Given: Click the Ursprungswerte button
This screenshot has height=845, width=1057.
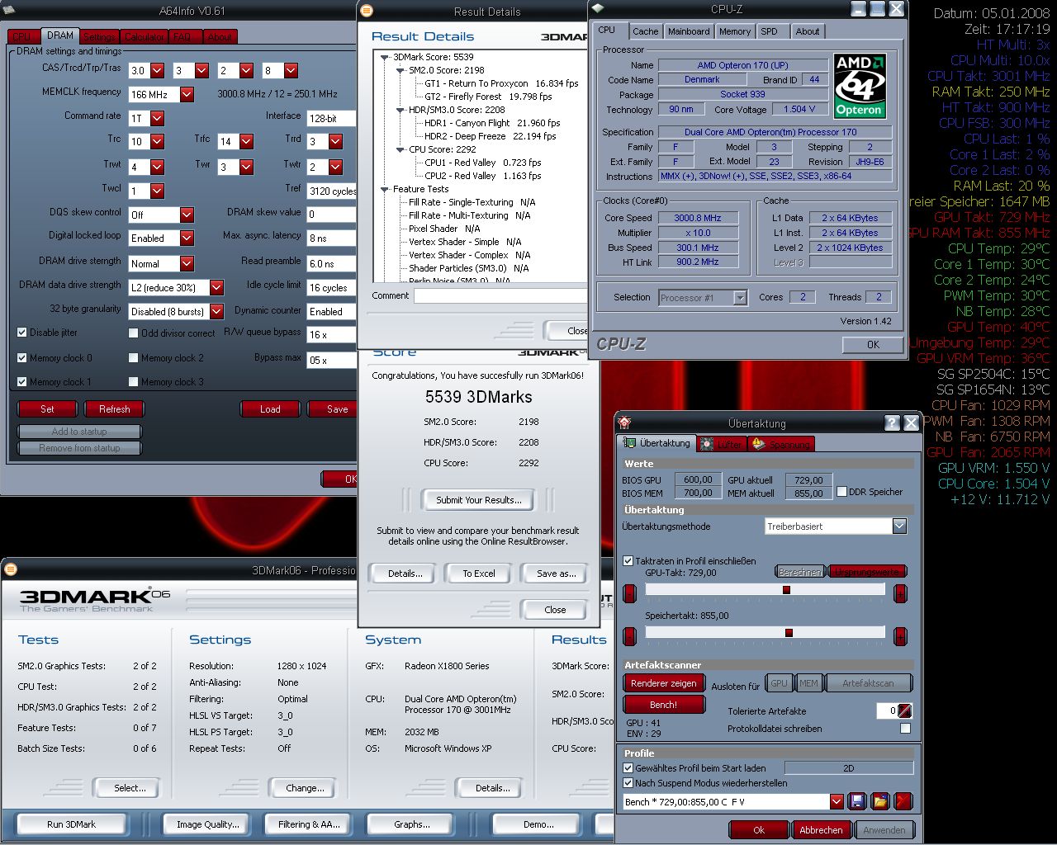Looking at the screenshot, I should coord(867,571).
